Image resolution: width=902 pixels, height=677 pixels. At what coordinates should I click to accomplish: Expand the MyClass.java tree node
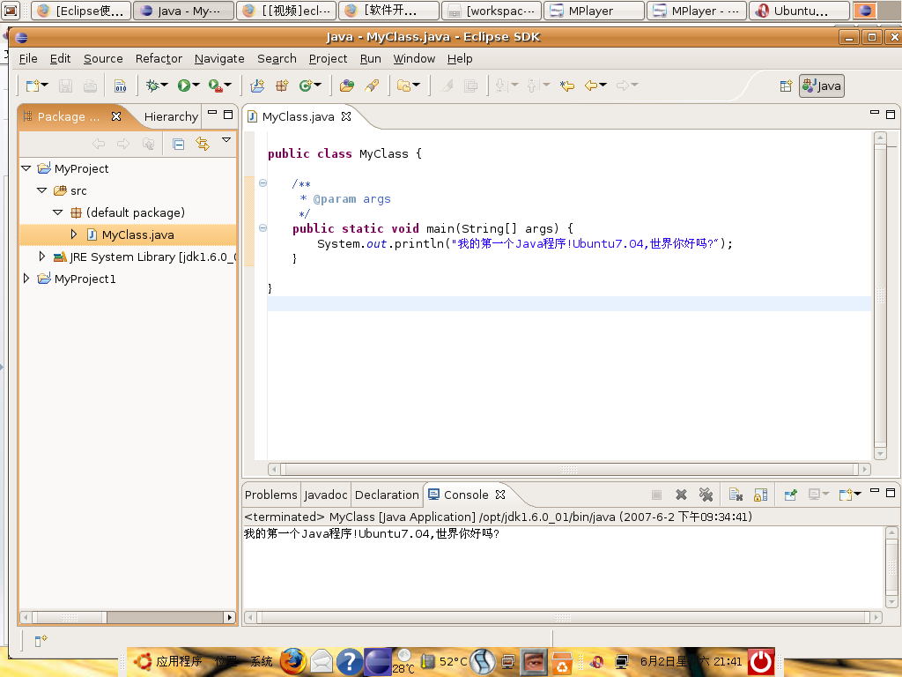(x=74, y=234)
